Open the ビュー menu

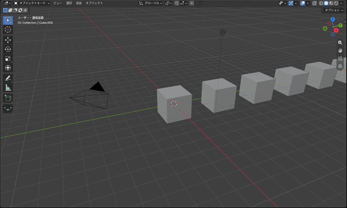pyautogui.click(x=58, y=3)
